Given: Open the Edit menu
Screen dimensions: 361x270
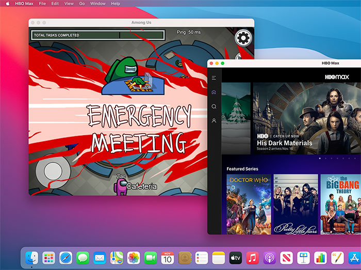Looking at the screenshot, I should pos(55,4).
